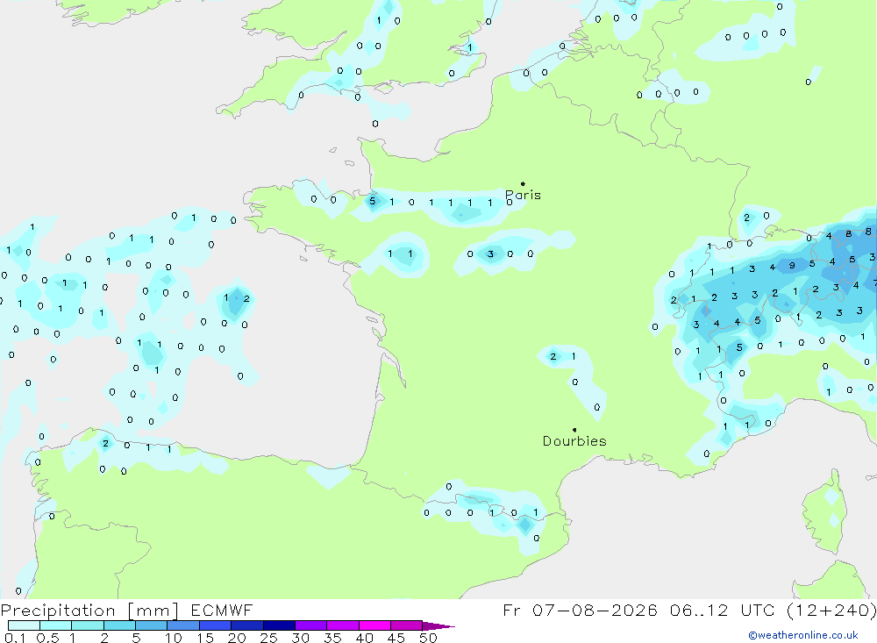
Task: Click the legend value label '0.1'
Action: (x=15, y=638)
